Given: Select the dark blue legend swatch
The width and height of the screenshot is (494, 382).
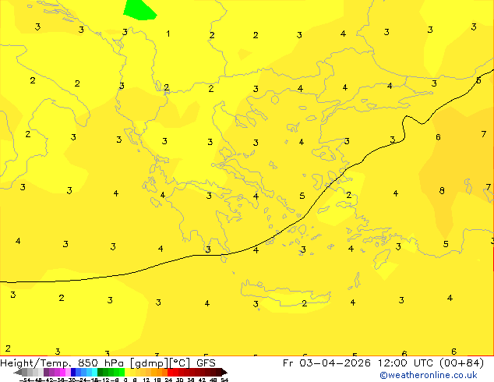Looking at the screenshot, I should pos(73,372).
